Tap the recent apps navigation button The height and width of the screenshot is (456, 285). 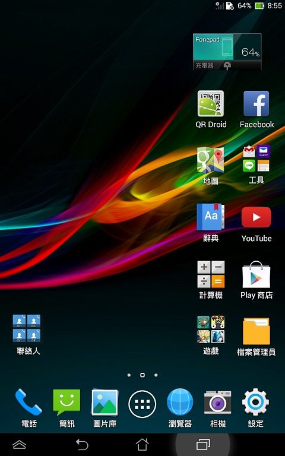coord(203,445)
